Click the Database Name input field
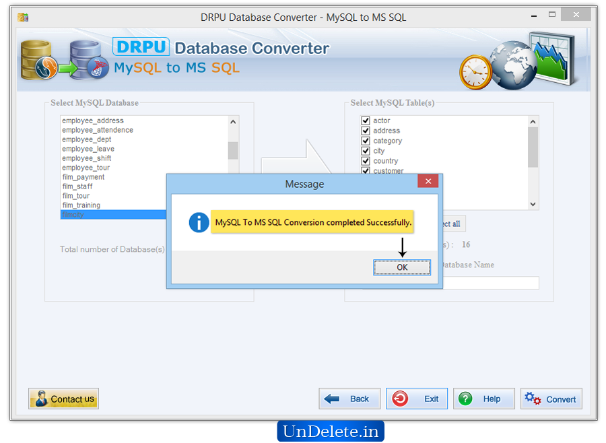 tap(491, 283)
